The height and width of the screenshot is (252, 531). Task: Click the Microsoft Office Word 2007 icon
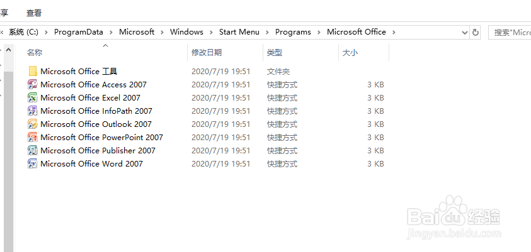(x=33, y=164)
